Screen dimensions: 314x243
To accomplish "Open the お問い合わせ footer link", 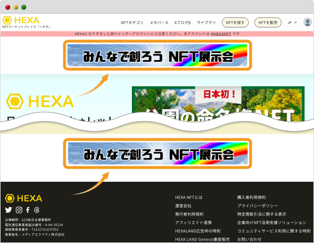I will (249, 240).
